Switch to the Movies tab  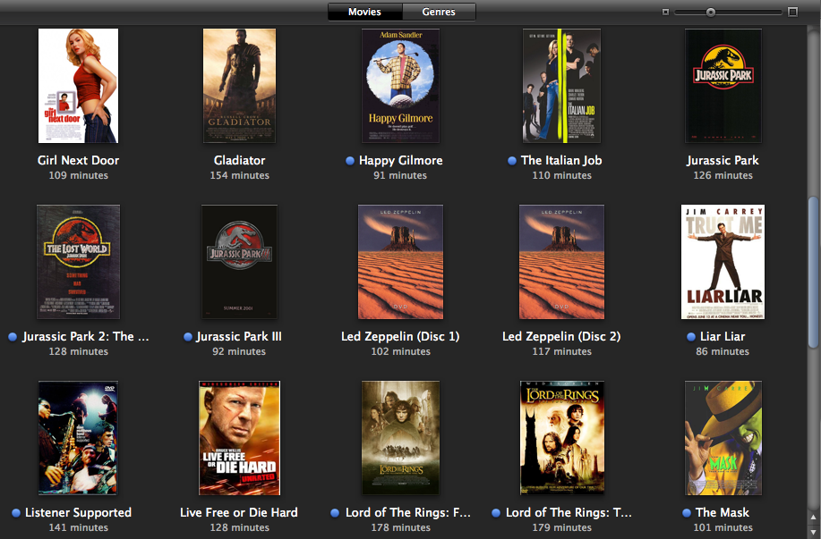click(365, 12)
